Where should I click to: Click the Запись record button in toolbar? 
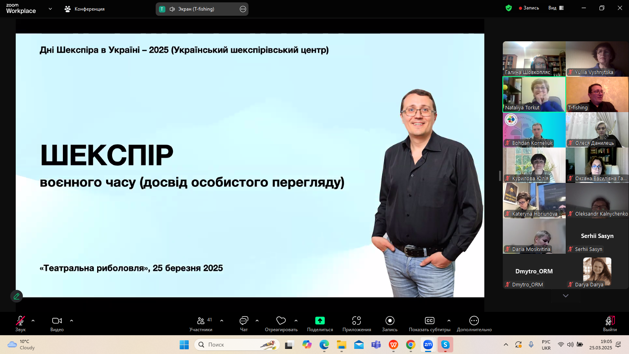(x=390, y=324)
